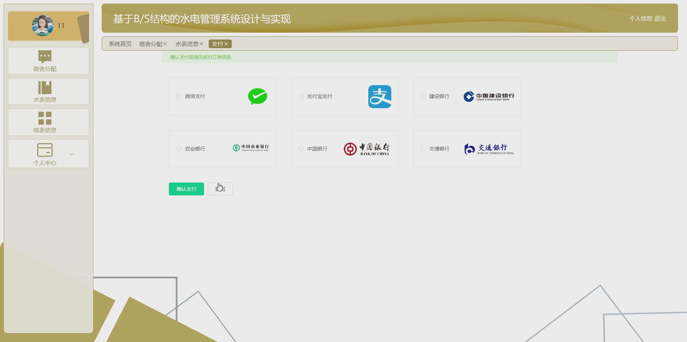Select the 交通银行 radio button
Viewport: 687px width, 342px height.
pos(423,149)
